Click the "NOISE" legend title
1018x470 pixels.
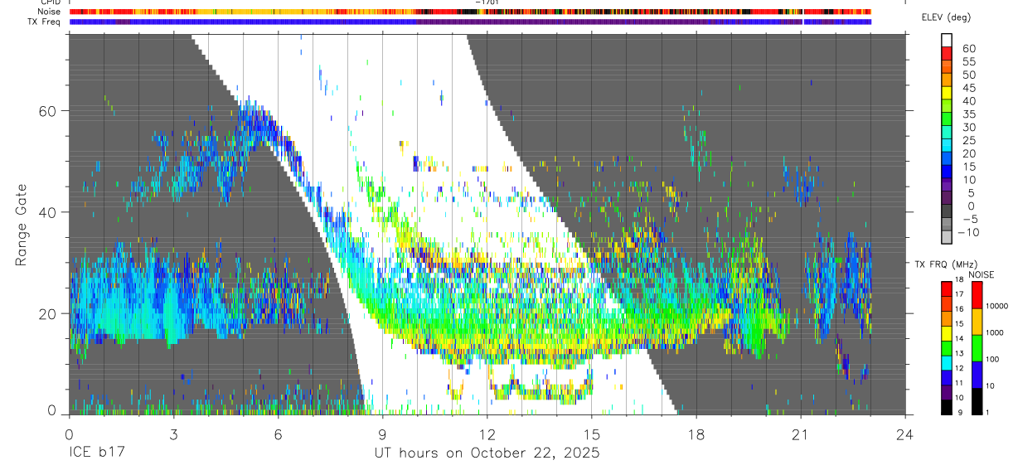coord(982,274)
